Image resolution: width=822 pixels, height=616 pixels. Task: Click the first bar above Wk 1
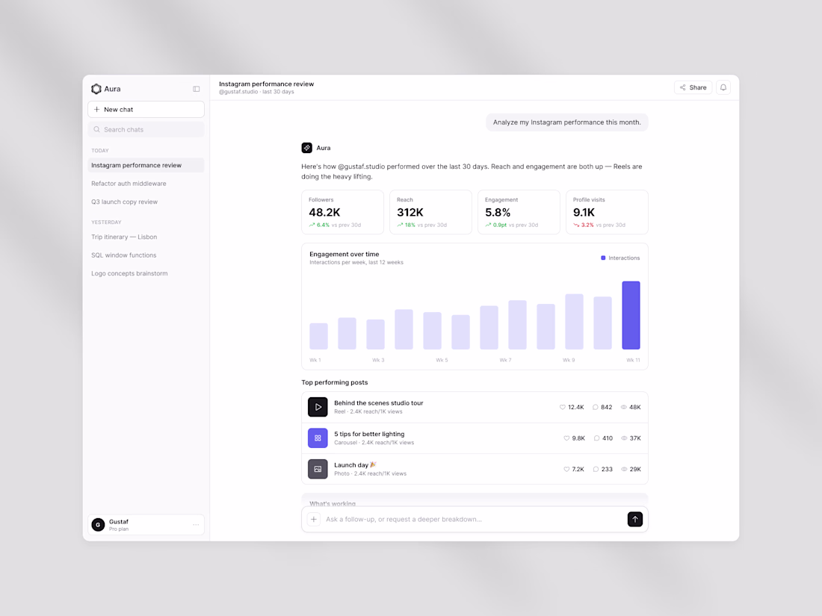(319, 336)
